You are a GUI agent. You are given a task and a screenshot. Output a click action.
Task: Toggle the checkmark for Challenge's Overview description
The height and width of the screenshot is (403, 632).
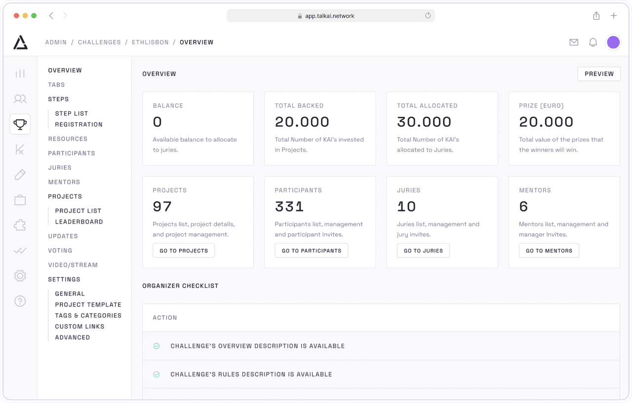(157, 346)
